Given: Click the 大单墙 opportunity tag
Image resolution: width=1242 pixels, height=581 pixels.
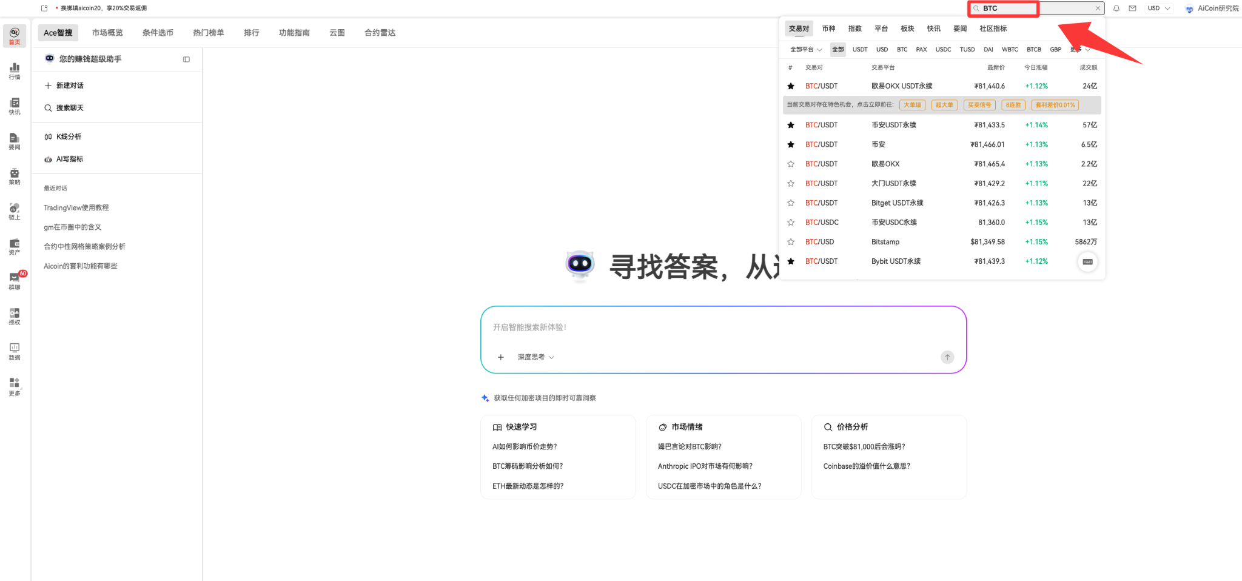Looking at the screenshot, I should (912, 105).
